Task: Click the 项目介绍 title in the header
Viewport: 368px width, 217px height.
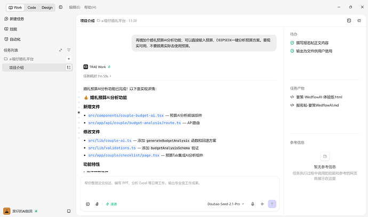Action: click(87, 21)
